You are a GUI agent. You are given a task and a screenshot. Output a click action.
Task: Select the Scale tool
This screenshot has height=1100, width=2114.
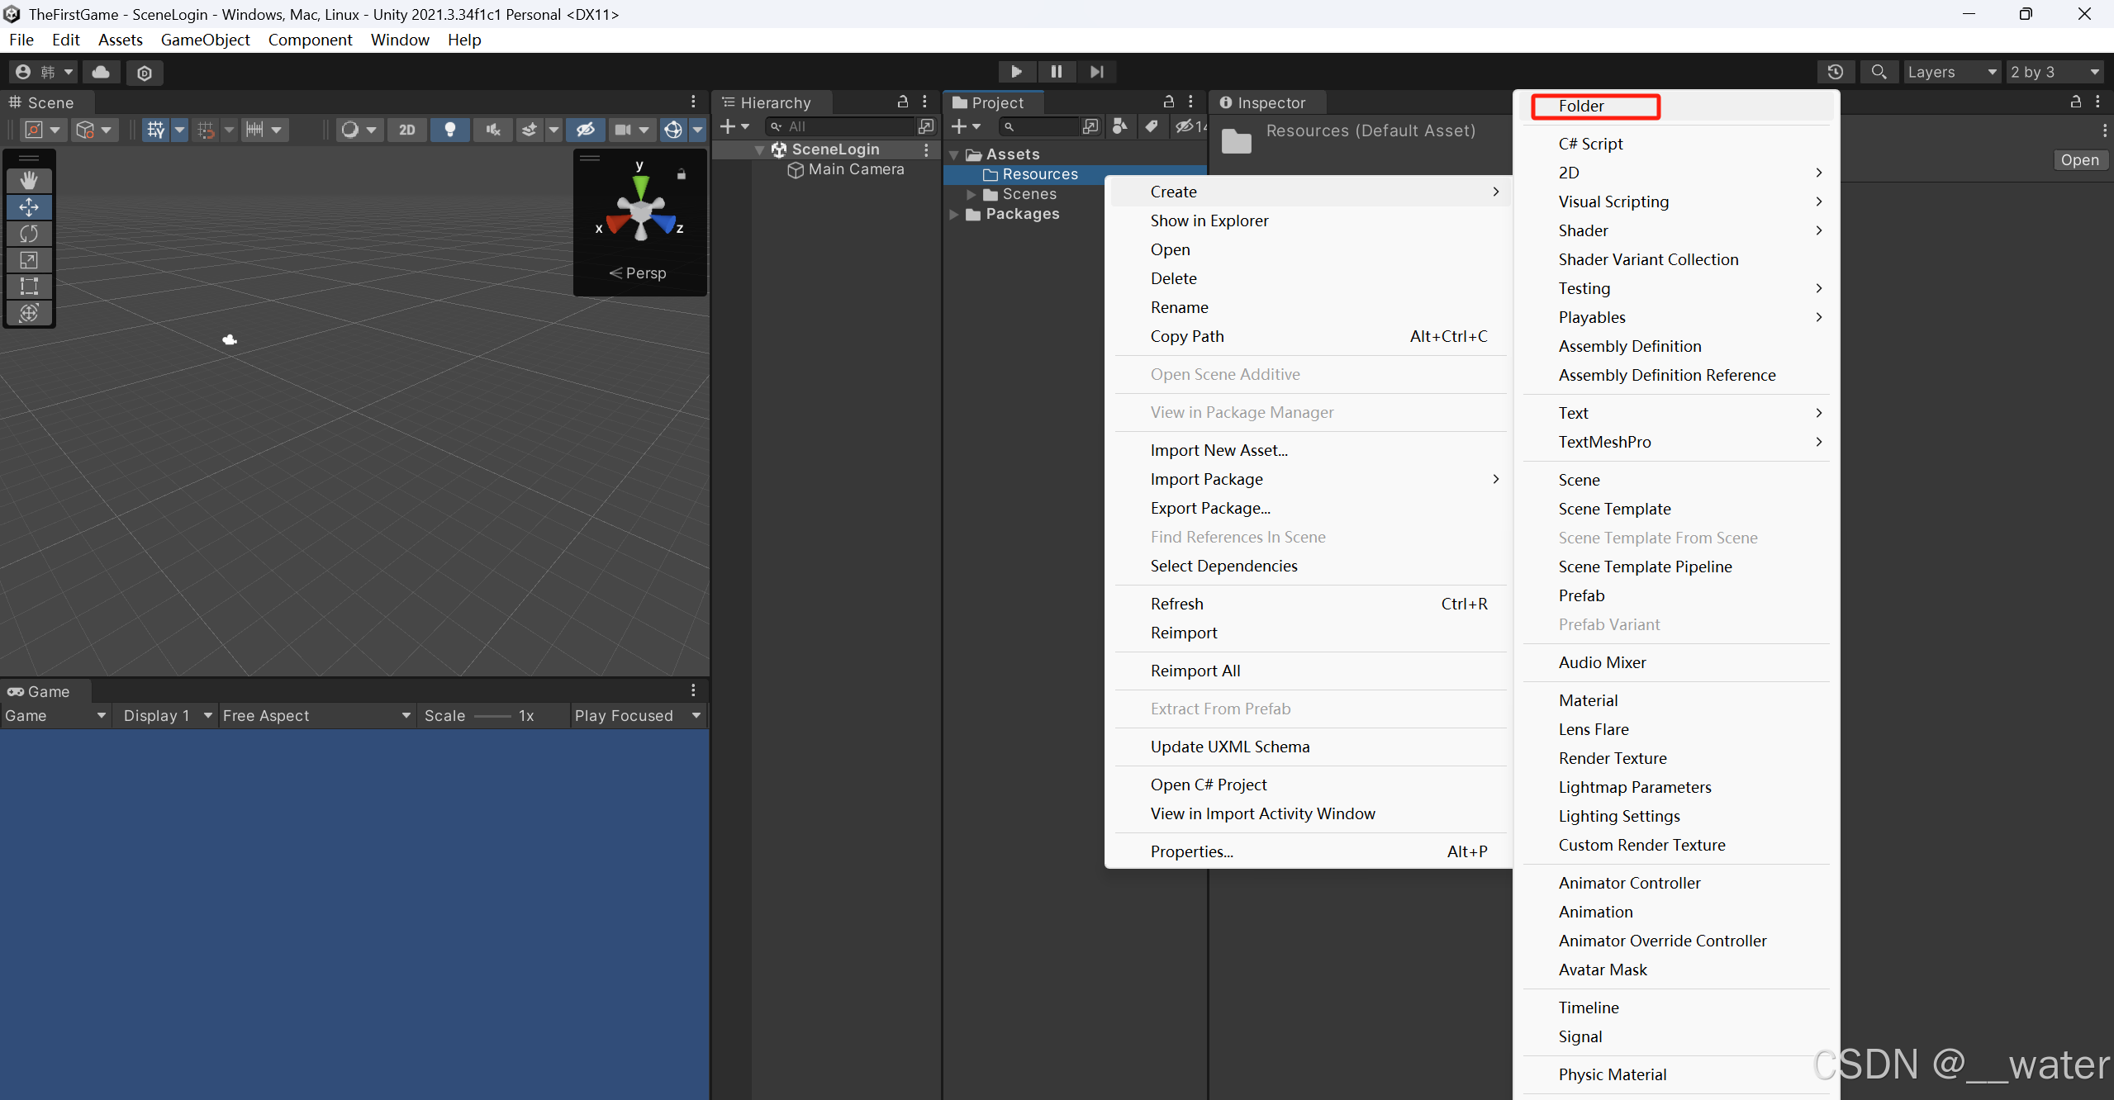pos(29,260)
